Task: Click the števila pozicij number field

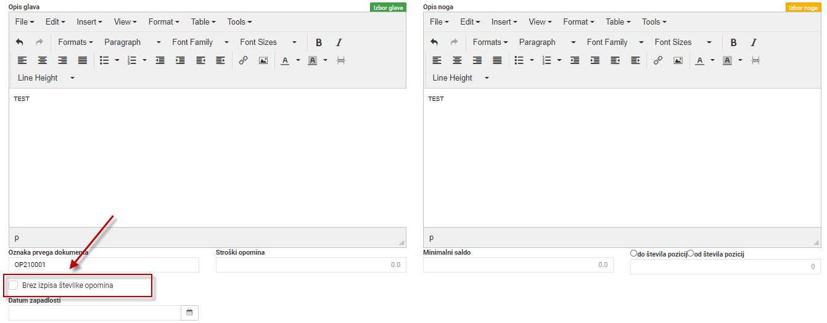Action: (x=725, y=266)
